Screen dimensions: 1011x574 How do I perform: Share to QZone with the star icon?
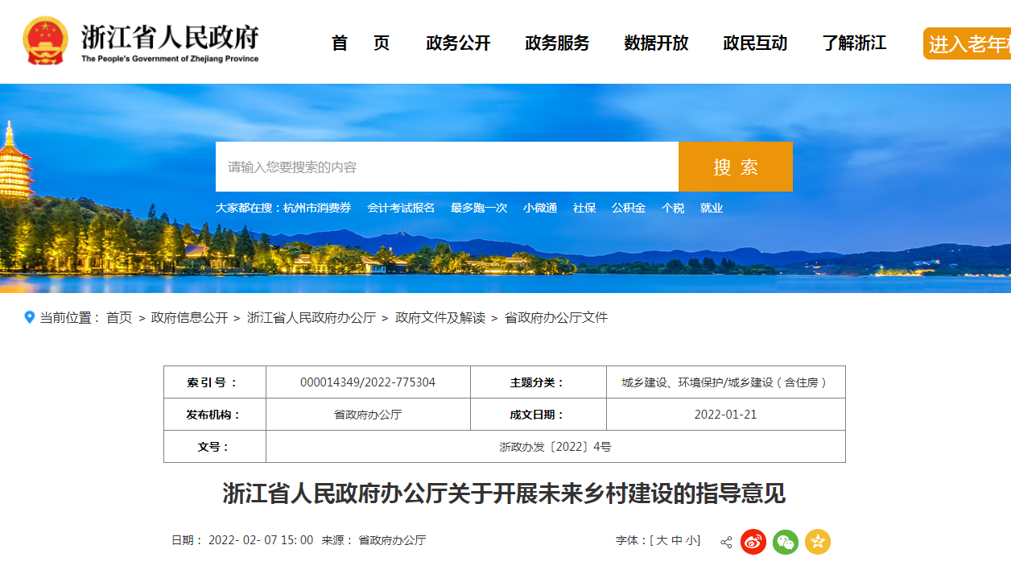[818, 542]
